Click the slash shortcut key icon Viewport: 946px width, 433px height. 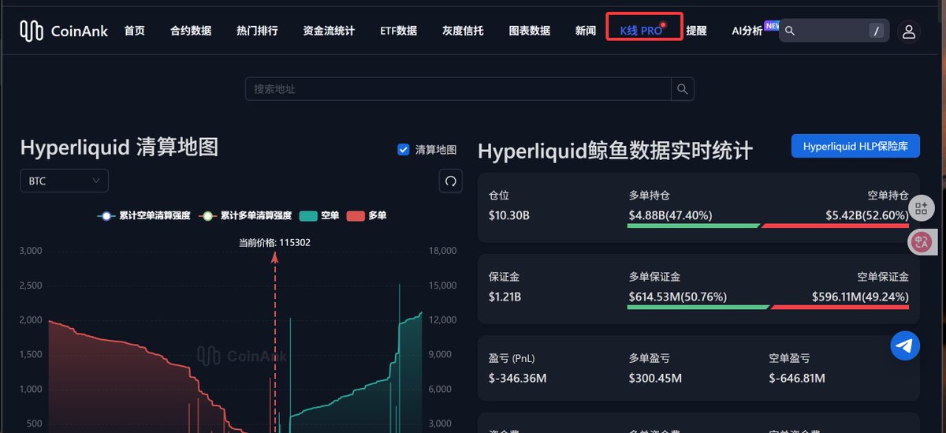tap(876, 31)
